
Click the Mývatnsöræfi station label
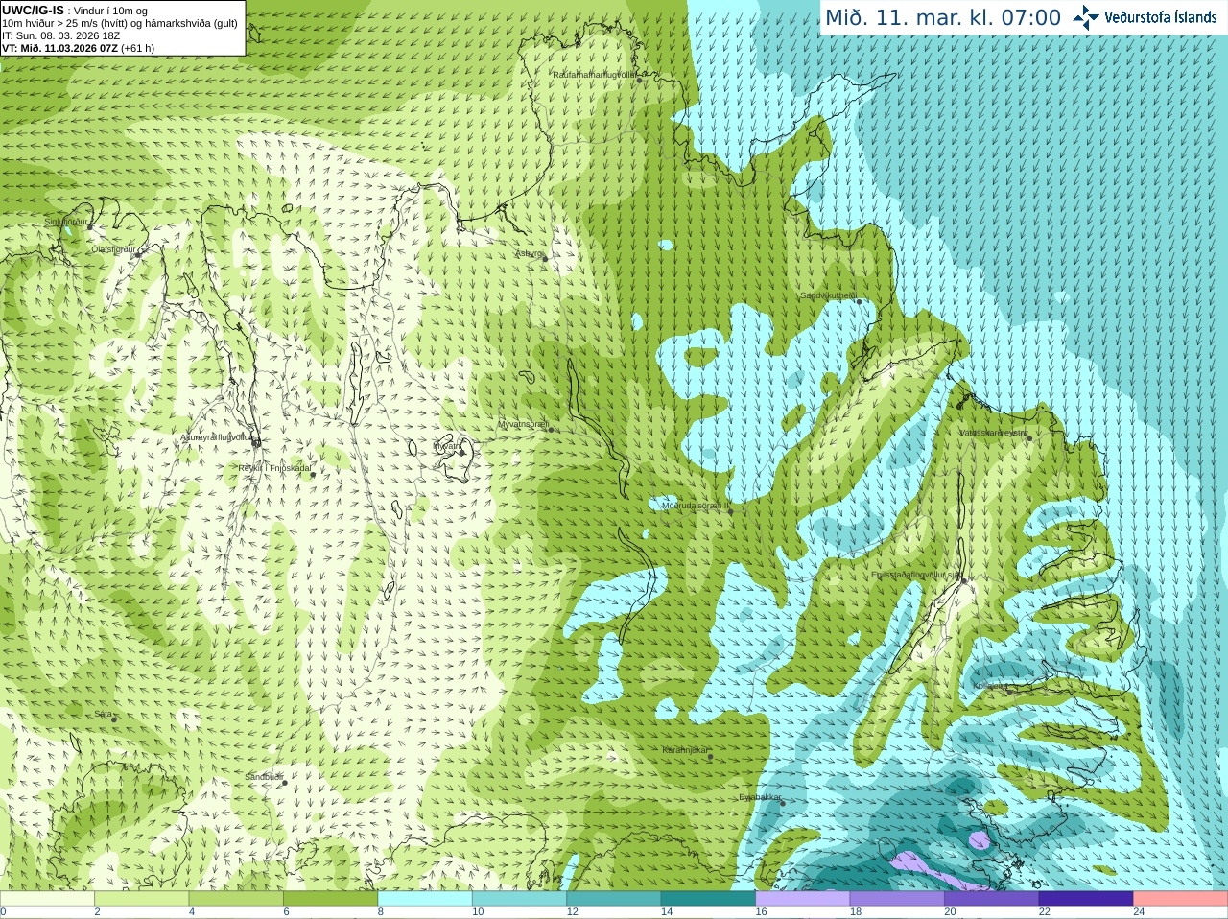[522, 423]
